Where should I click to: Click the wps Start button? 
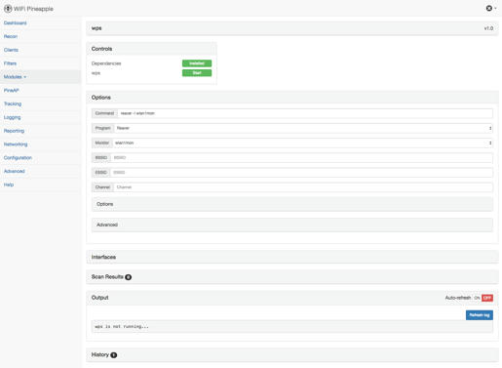coord(197,73)
